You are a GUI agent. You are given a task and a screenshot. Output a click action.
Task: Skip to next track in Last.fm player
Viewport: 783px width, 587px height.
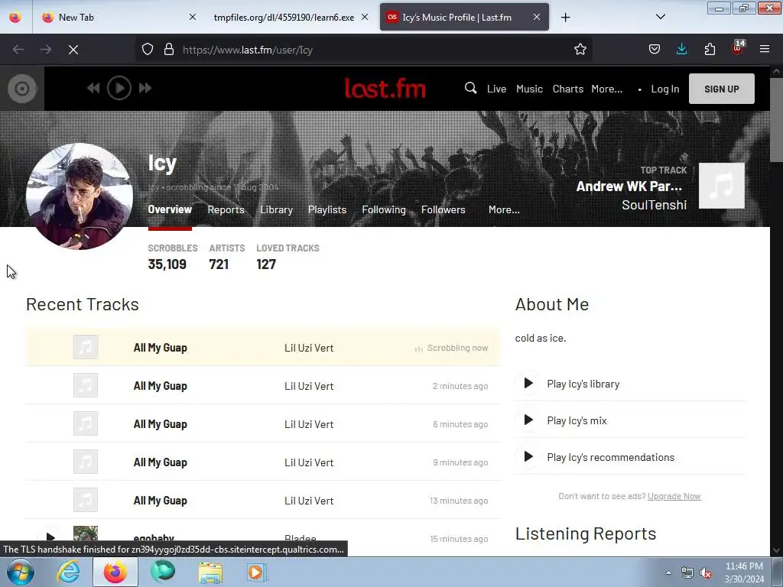pos(145,89)
